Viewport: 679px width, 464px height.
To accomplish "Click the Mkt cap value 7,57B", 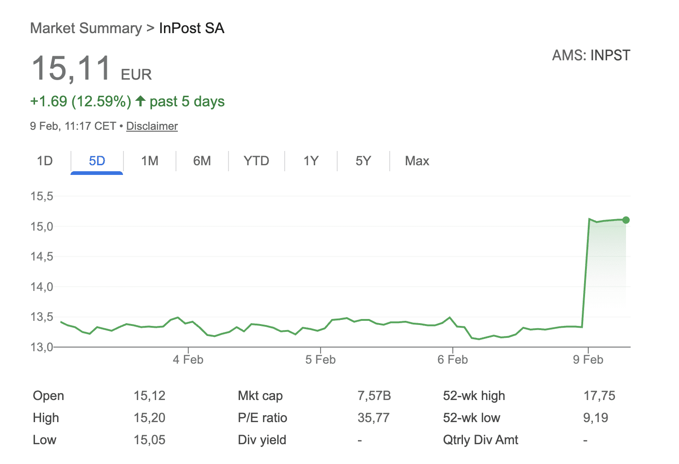I will 374,396.
